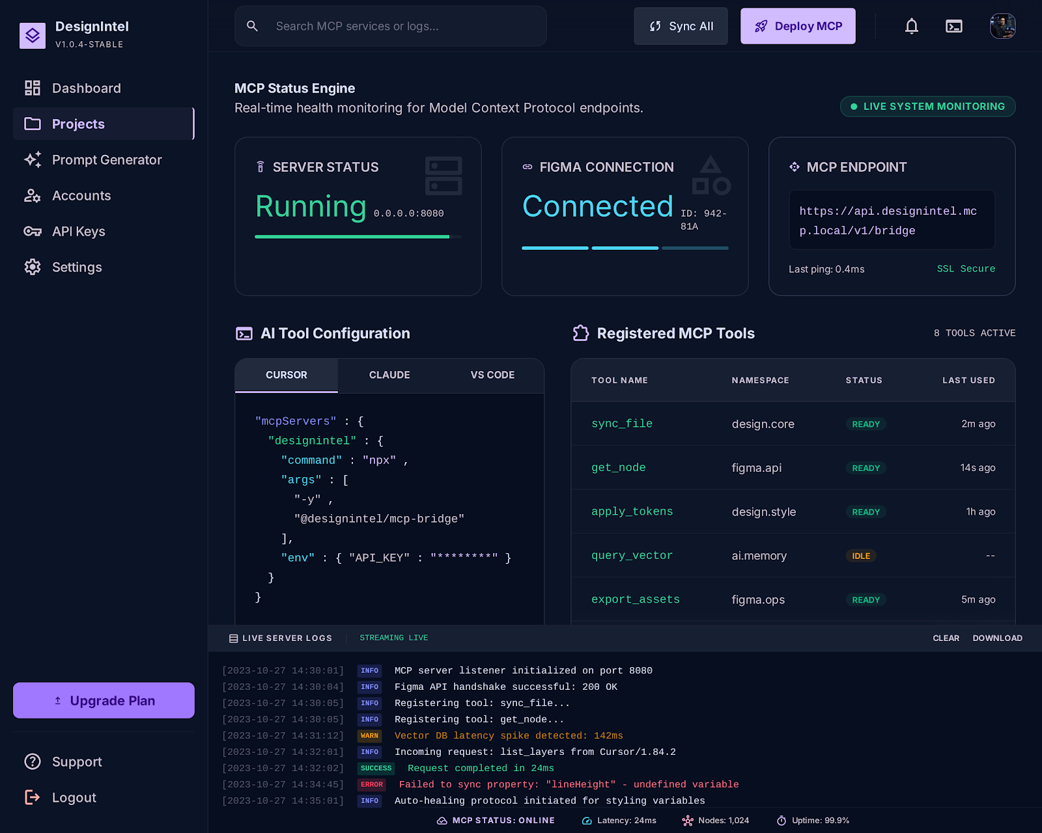The height and width of the screenshot is (833, 1042).
Task: Open the Projects sidebar item
Action: tap(104, 124)
